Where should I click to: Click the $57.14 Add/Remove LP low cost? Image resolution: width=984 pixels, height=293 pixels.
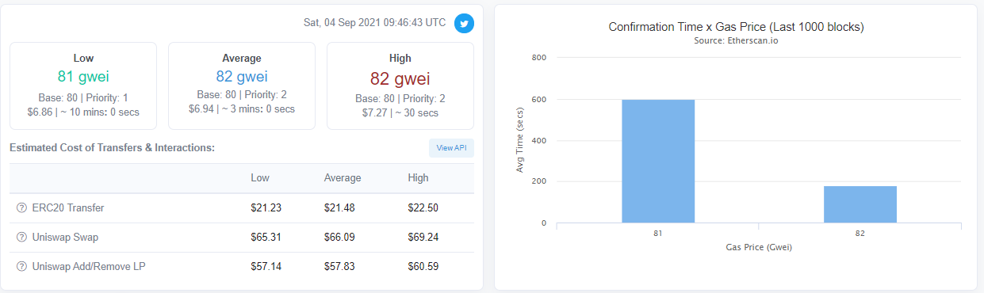[266, 266]
